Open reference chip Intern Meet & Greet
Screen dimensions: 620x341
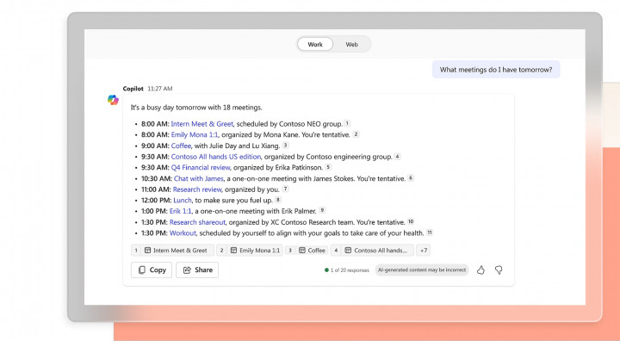pos(173,251)
